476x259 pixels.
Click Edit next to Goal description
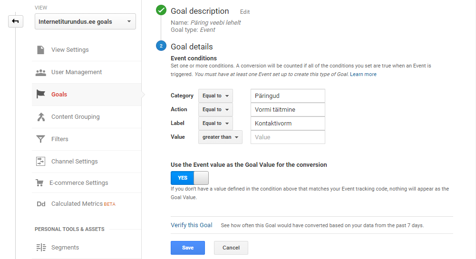[245, 12]
